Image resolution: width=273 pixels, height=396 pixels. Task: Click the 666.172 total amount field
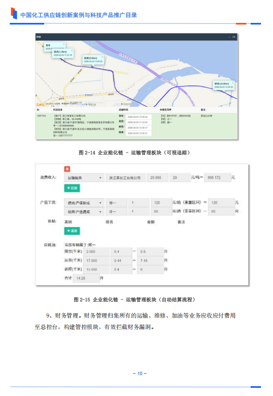coord(217,178)
